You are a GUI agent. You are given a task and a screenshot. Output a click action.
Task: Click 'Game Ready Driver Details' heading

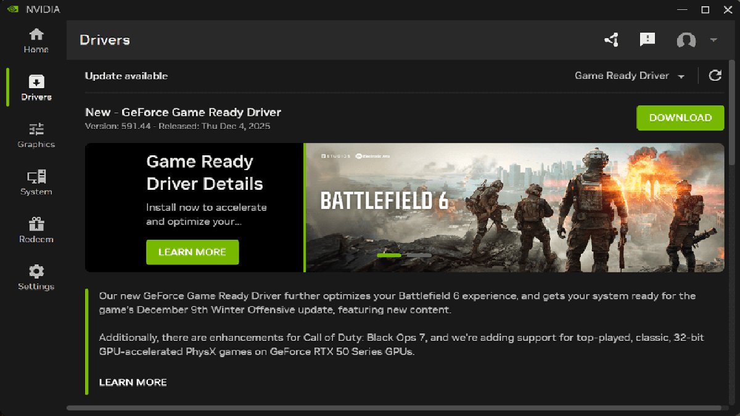click(205, 173)
